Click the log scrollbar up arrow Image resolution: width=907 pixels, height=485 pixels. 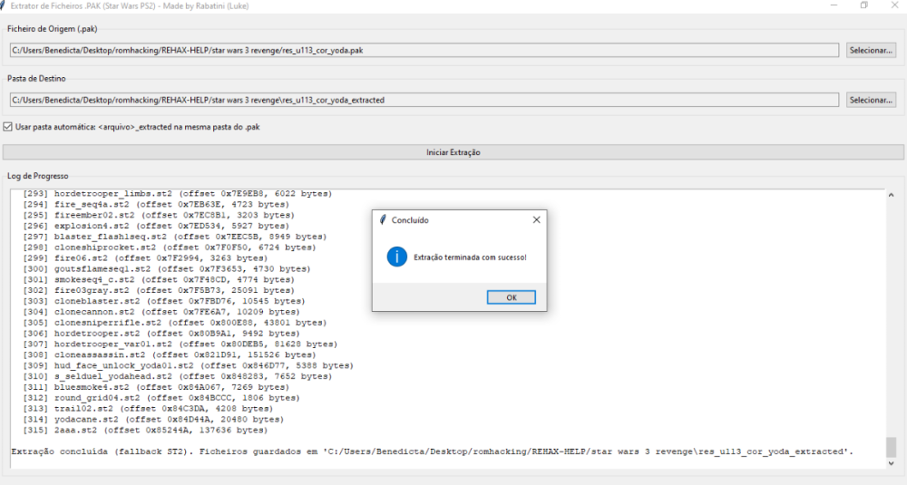point(891,195)
